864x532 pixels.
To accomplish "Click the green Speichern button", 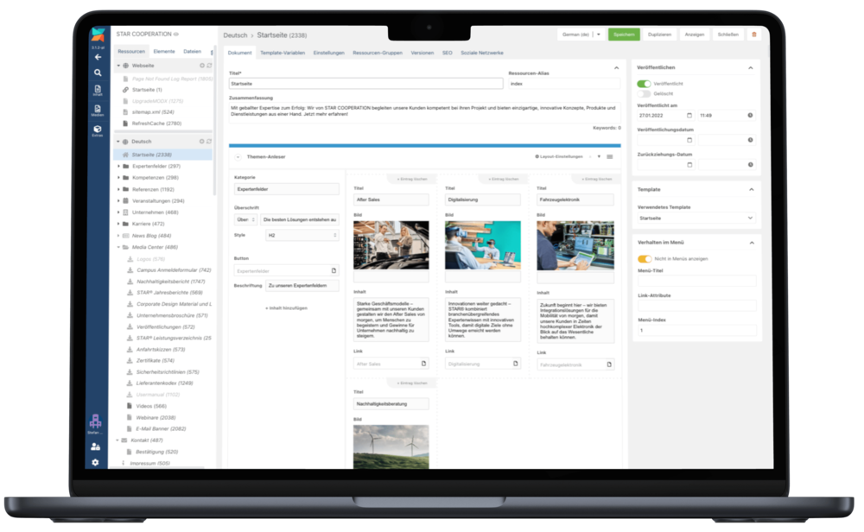I will click(624, 35).
